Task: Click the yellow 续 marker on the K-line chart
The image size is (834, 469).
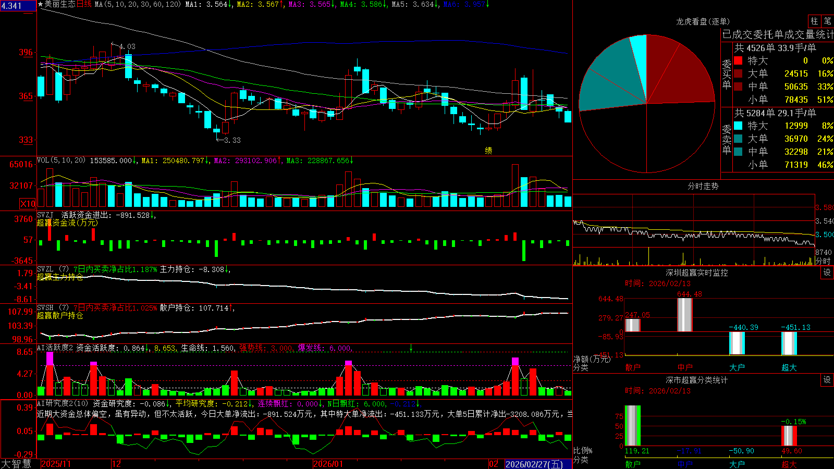Action: [488, 151]
